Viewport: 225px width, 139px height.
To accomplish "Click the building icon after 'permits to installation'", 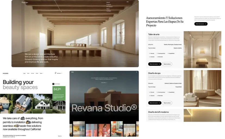I will tap(29, 122).
